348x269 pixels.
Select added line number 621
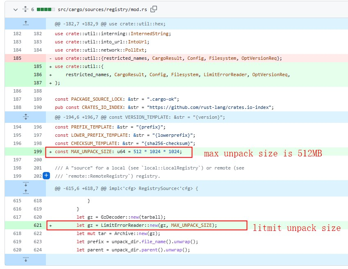pyautogui.click(x=38, y=225)
